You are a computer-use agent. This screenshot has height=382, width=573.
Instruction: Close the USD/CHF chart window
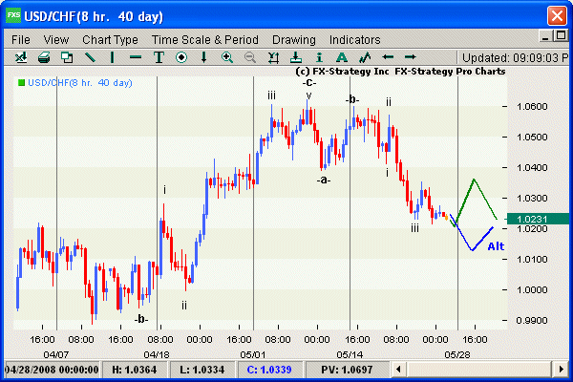(557, 16)
